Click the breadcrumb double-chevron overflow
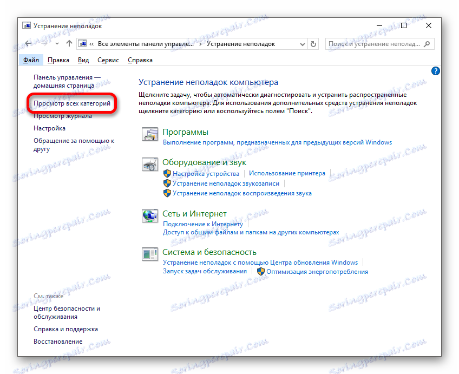459x374 pixels. pyautogui.click(x=91, y=44)
